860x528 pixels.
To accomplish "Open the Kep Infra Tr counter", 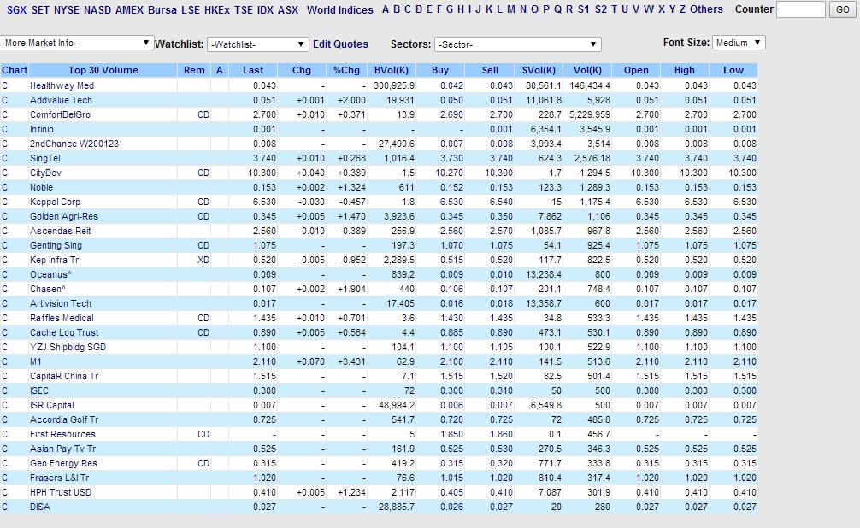I will pyautogui.click(x=55, y=260).
